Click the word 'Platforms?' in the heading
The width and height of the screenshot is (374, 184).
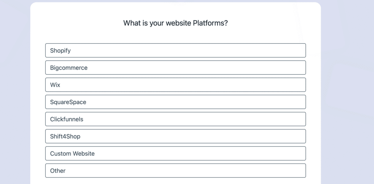pyautogui.click(x=210, y=23)
